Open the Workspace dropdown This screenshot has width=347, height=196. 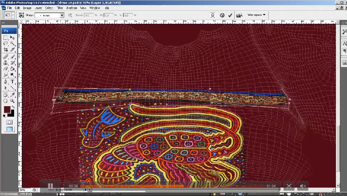pyautogui.click(x=256, y=15)
